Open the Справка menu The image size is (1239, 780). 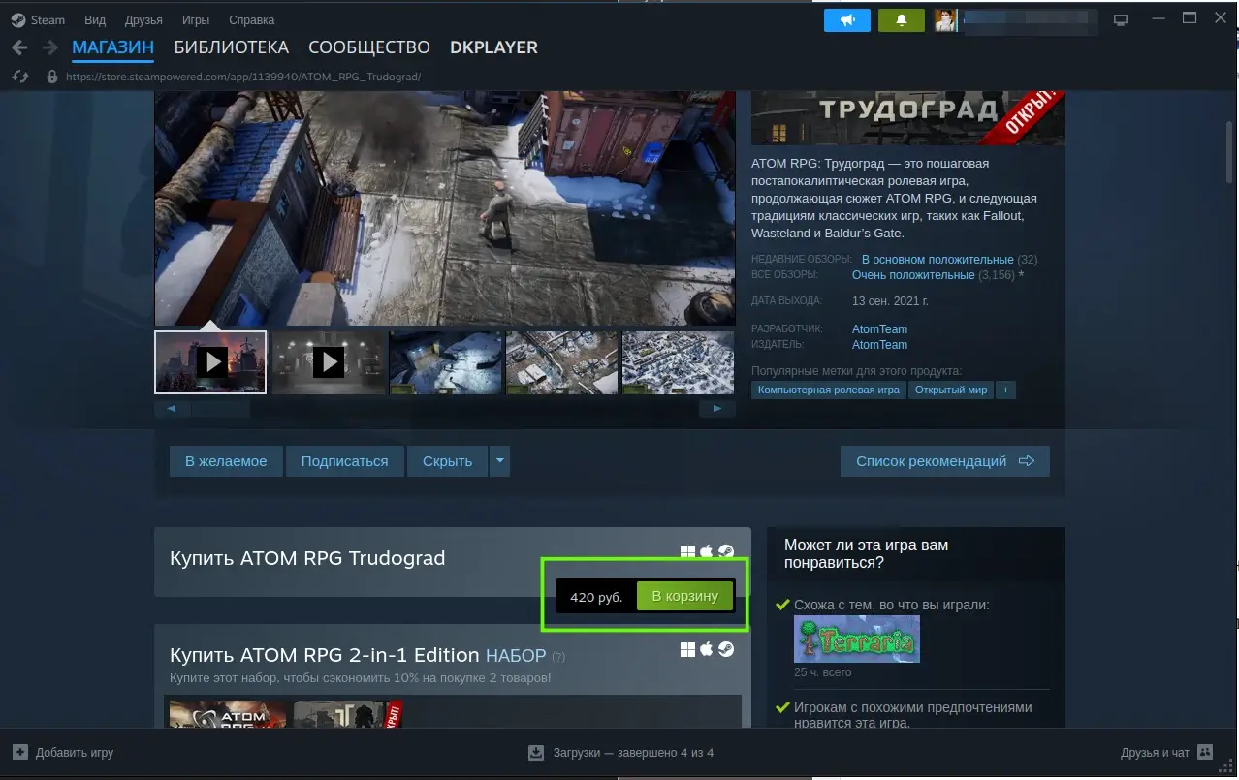tap(251, 19)
